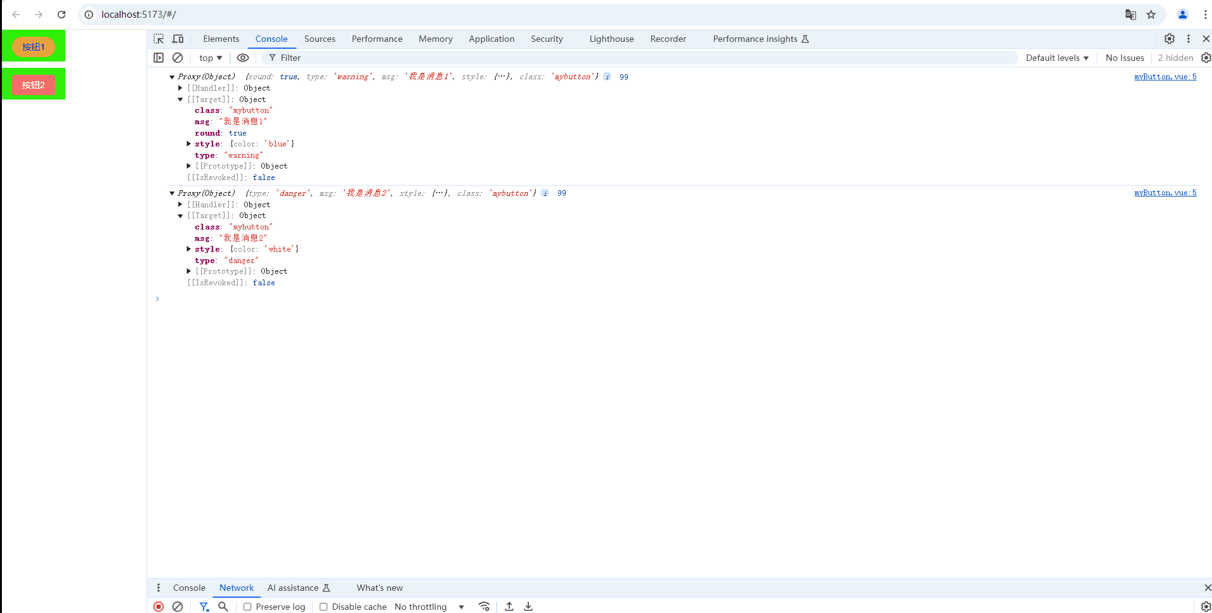Switch to Security tab
Viewport: 1212px width, 613px height.
(x=547, y=39)
